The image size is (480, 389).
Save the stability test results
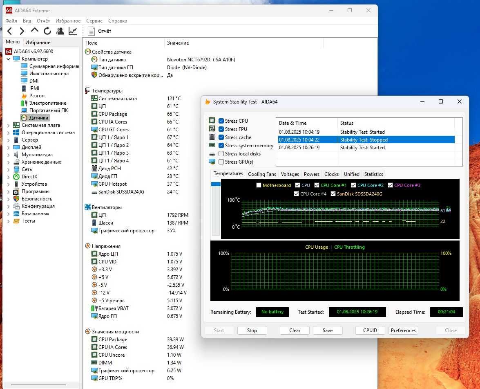[328, 330]
